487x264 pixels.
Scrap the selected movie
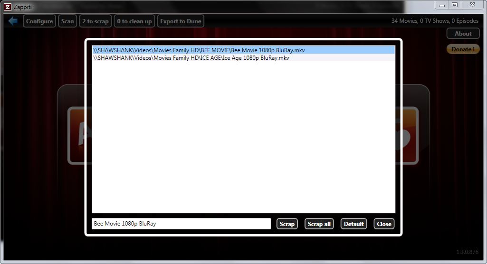(287, 224)
